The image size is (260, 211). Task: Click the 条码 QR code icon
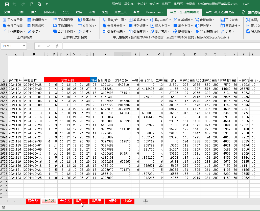click(x=248, y=20)
